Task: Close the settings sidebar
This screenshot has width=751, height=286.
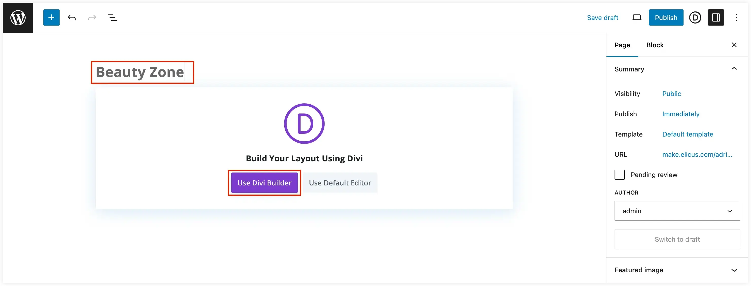Action: 734,45
